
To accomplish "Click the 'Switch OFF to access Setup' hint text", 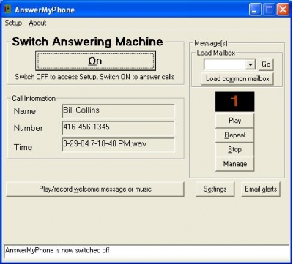I will point(94,77).
